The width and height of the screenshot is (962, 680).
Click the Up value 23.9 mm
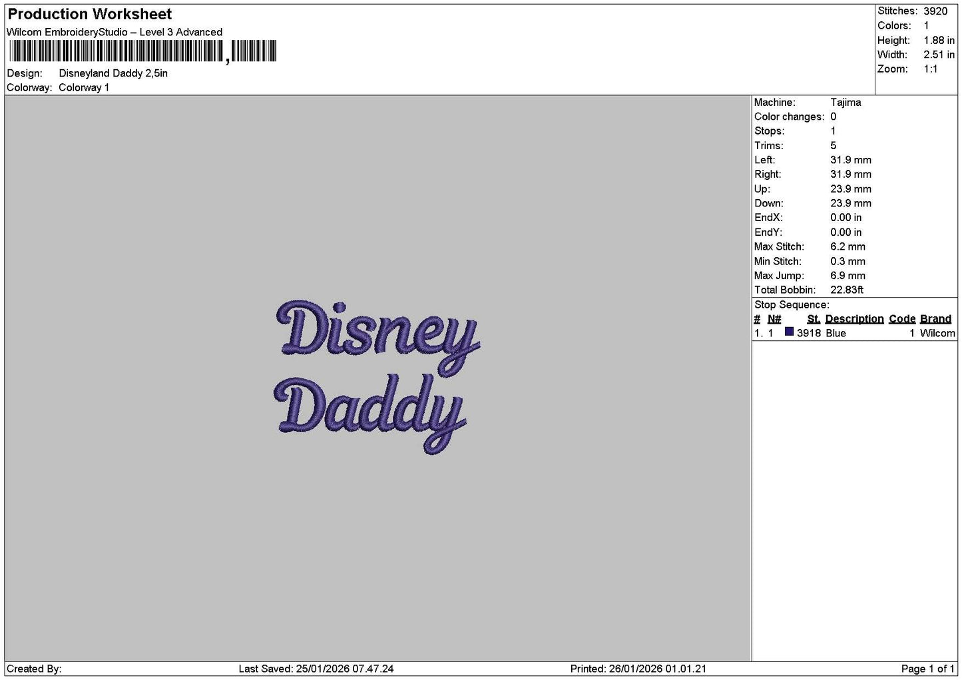click(851, 189)
